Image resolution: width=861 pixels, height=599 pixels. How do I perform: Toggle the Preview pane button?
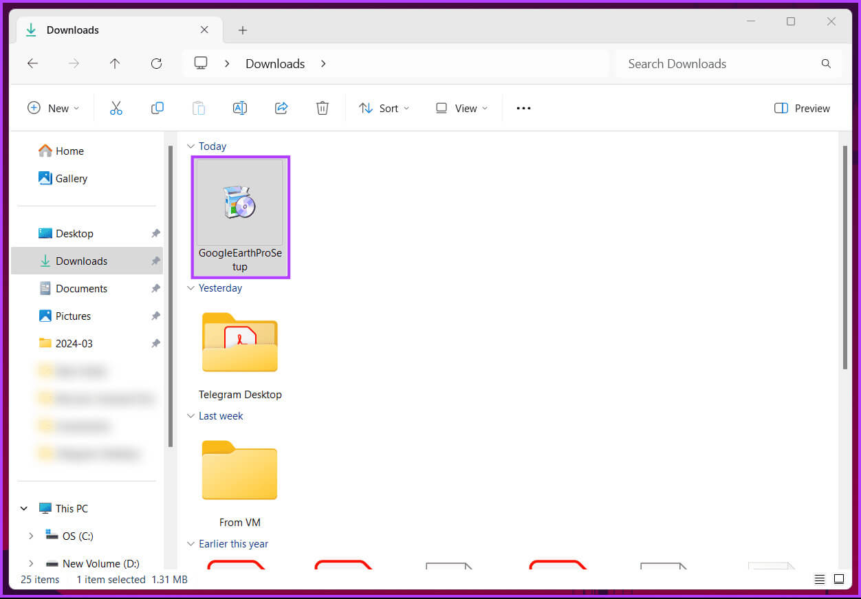click(x=802, y=108)
